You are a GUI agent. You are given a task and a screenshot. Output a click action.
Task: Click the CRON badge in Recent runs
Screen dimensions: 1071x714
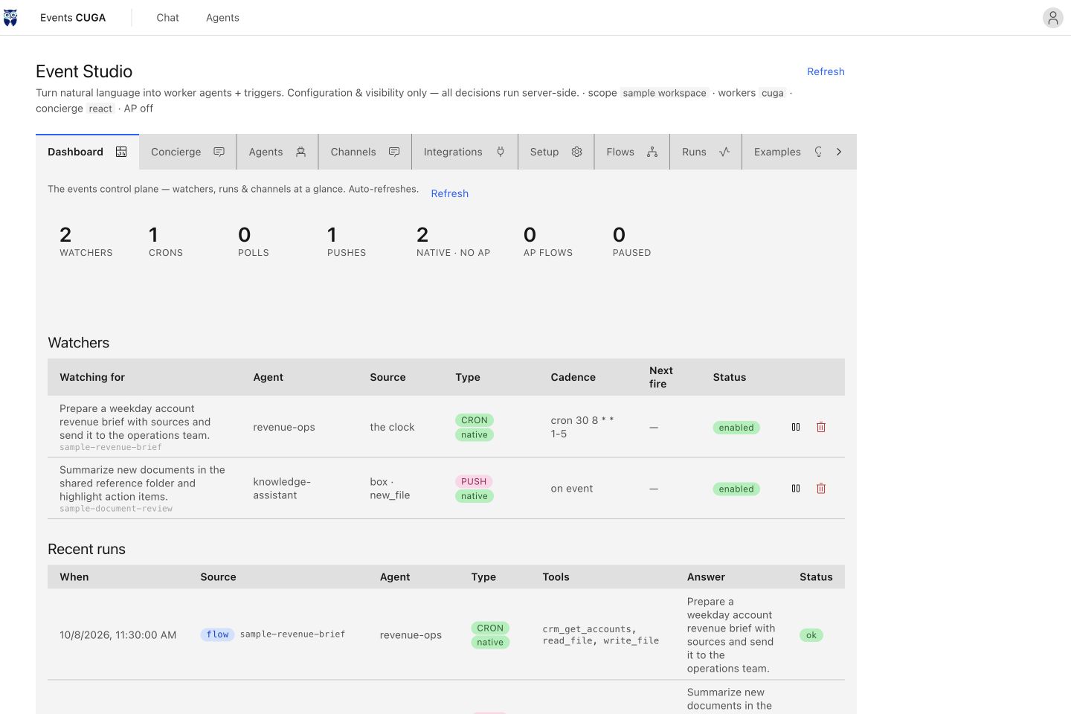point(490,628)
